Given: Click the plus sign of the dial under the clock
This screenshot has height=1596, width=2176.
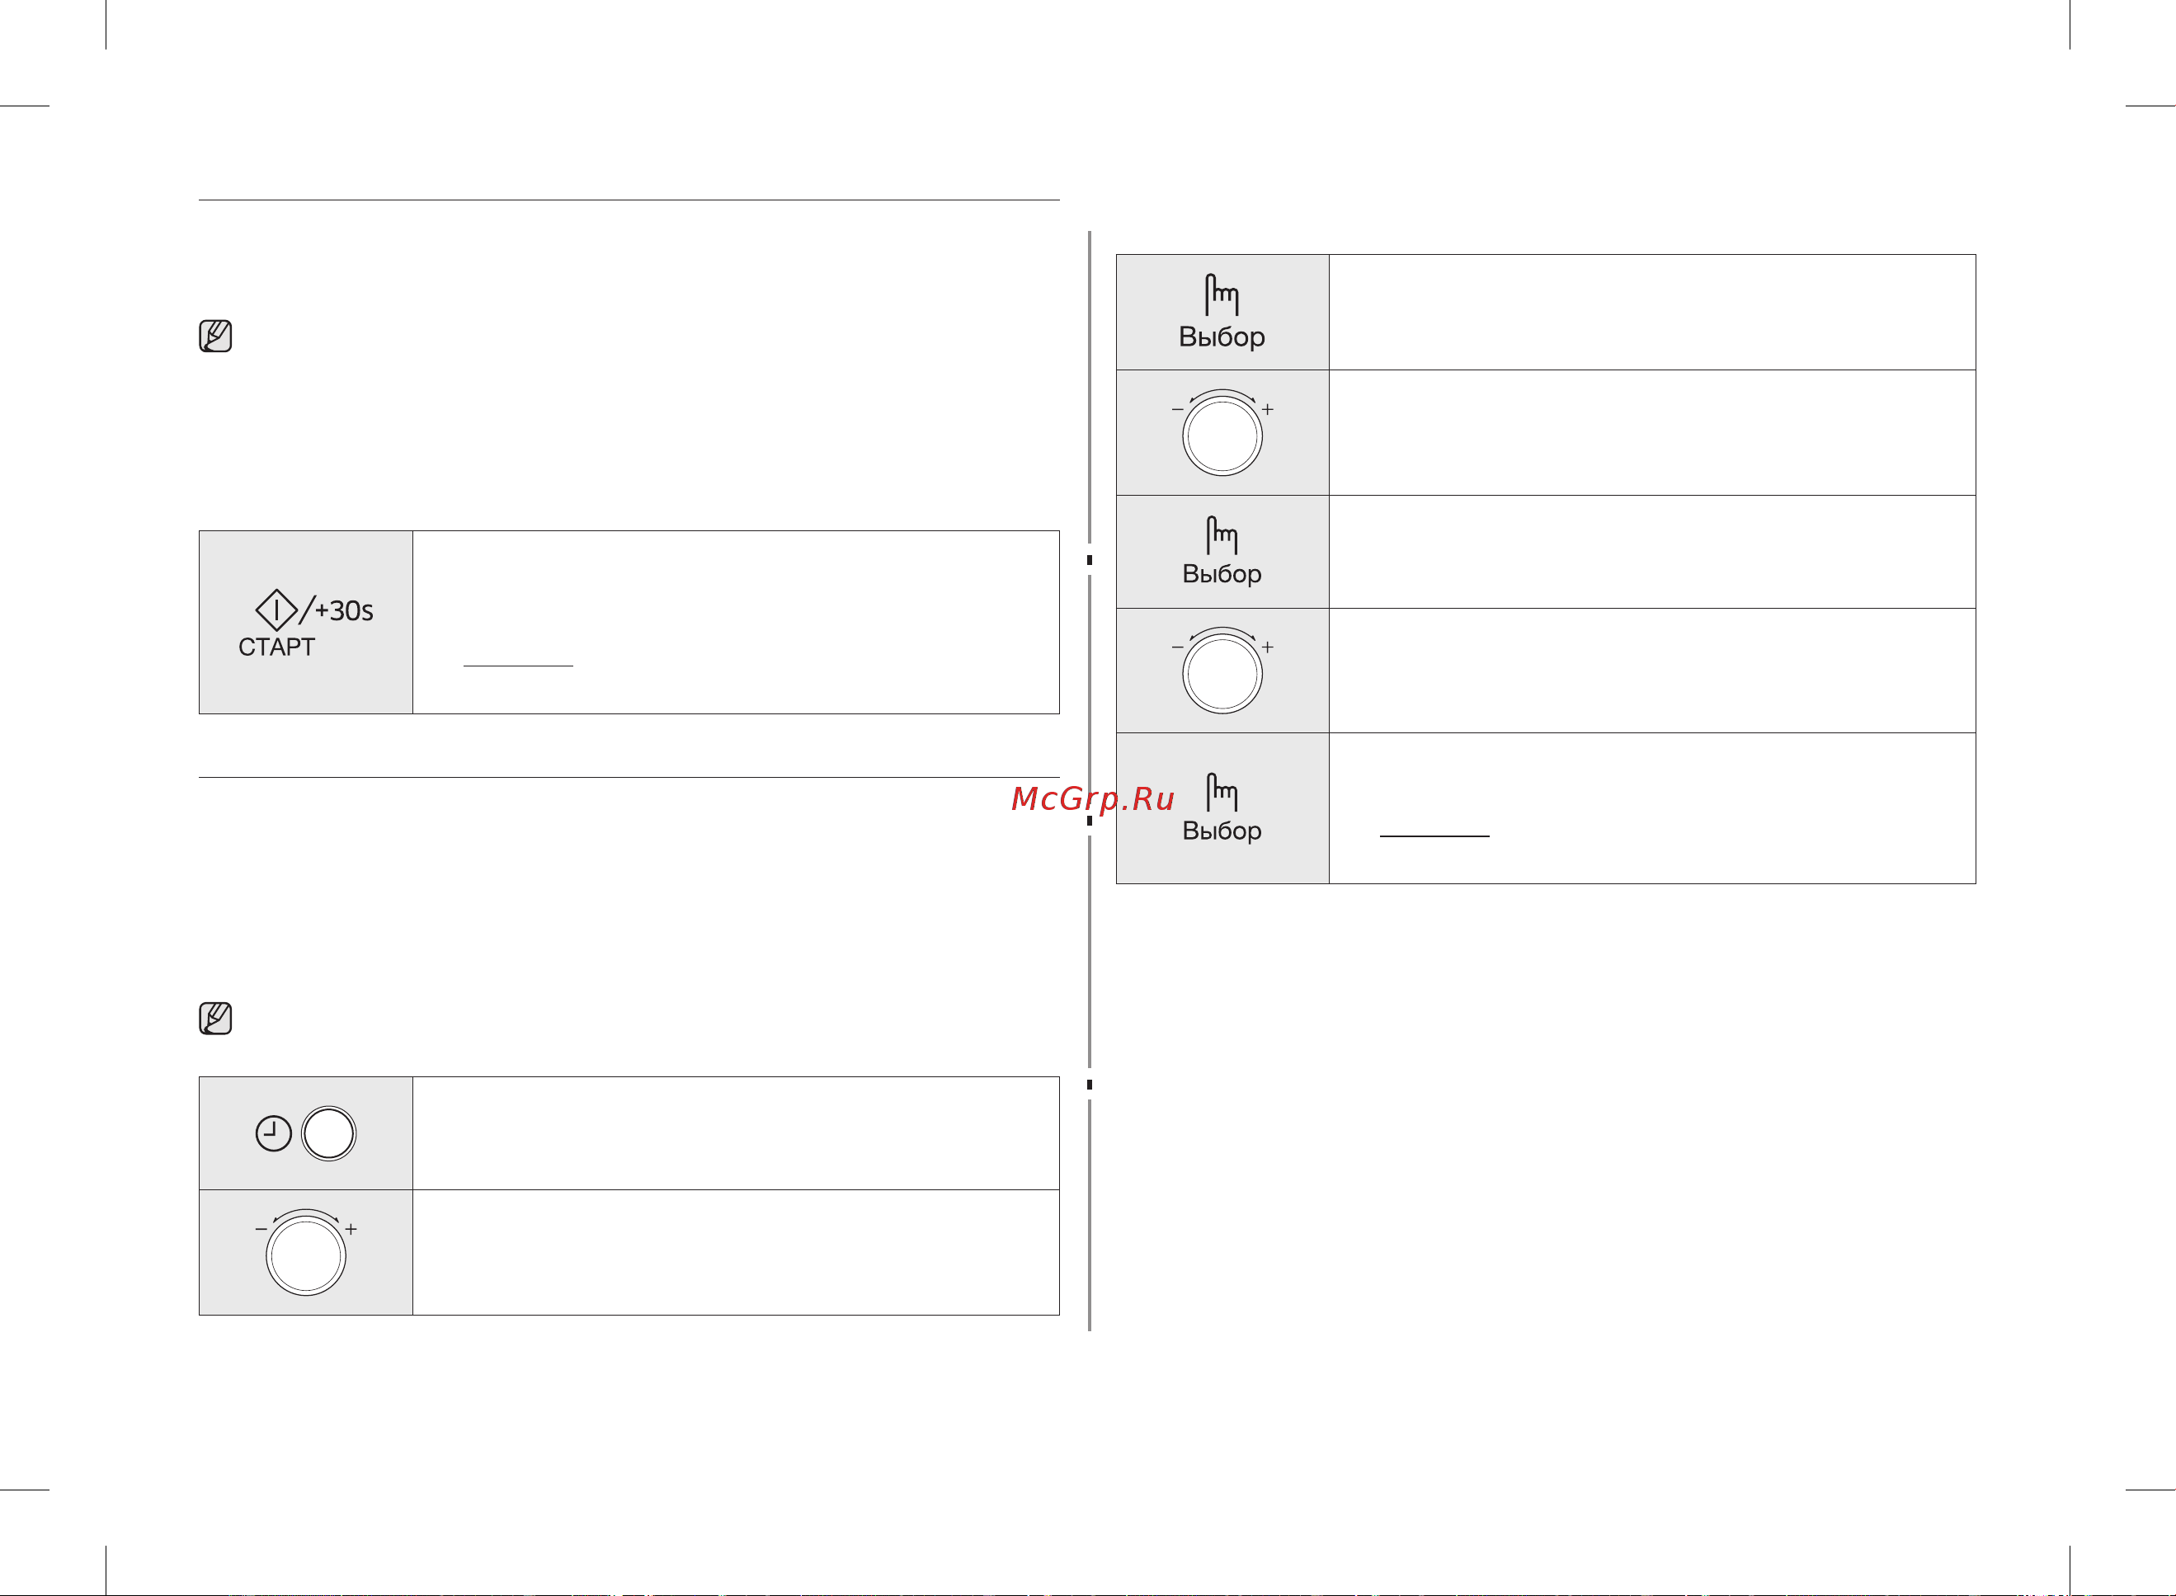Looking at the screenshot, I should pyautogui.click(x=351, y=1229).
